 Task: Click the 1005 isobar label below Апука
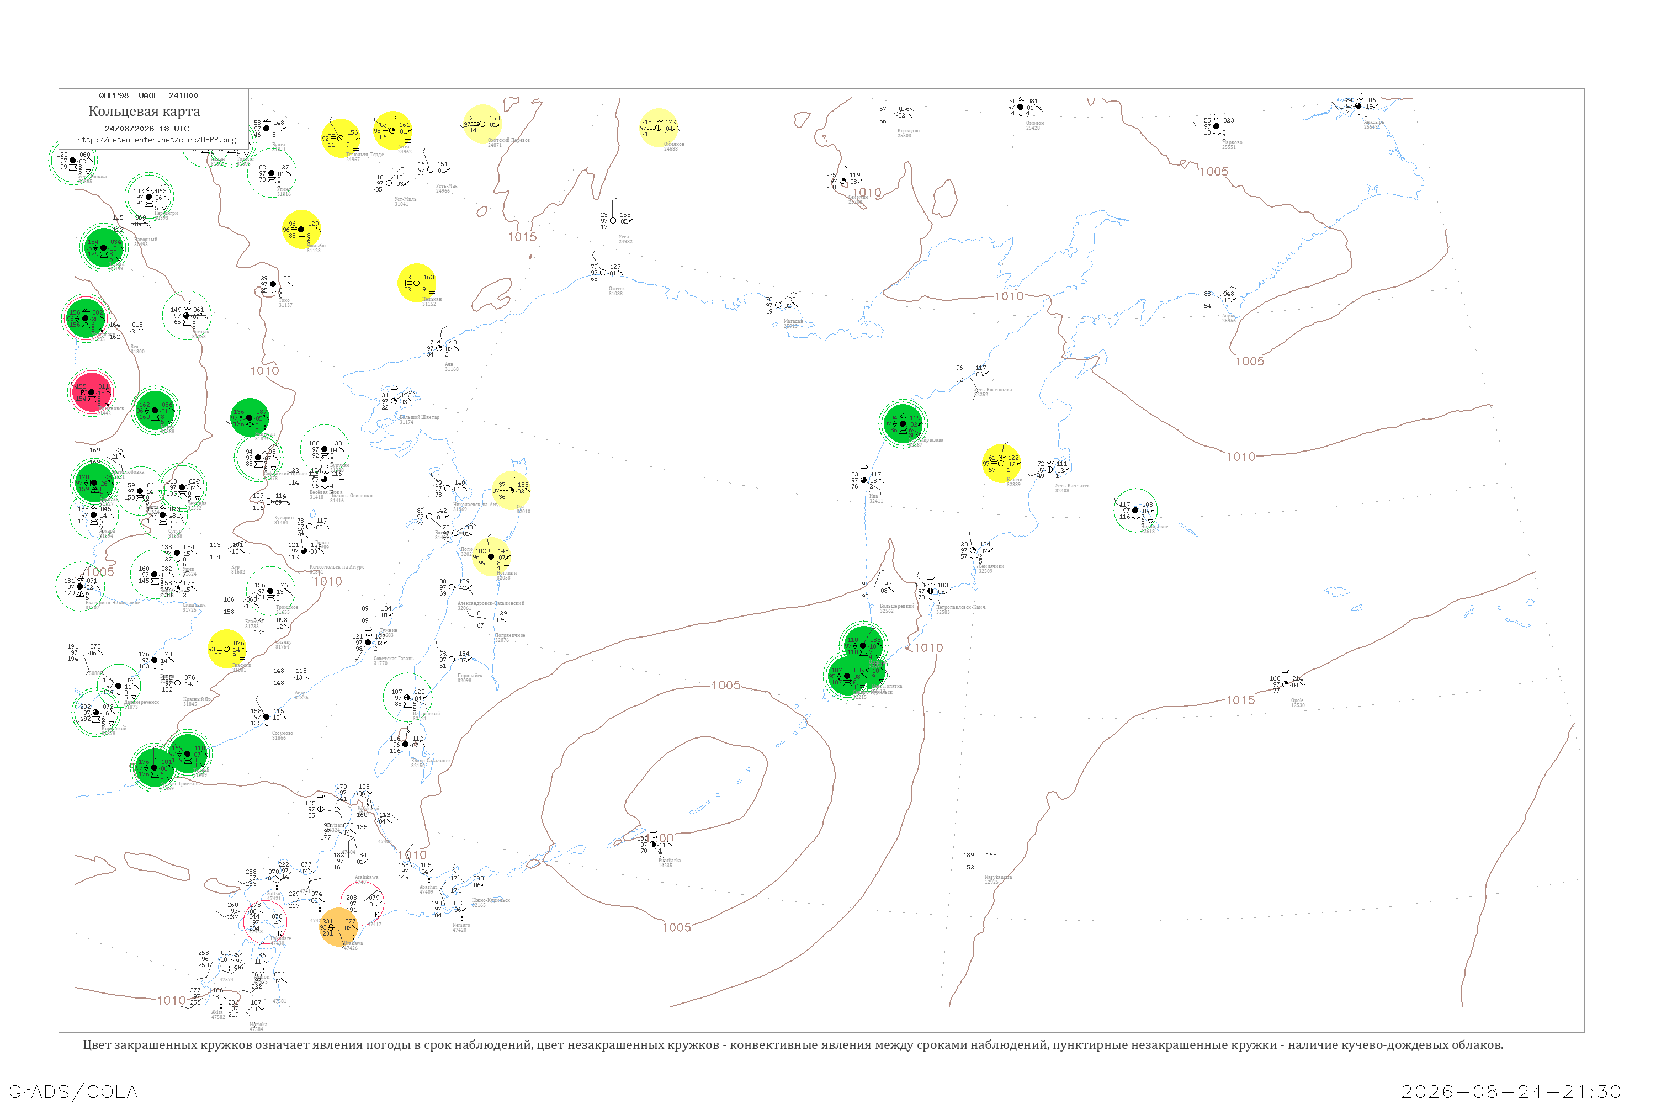pyautogui.click(x=1250, y=362)
